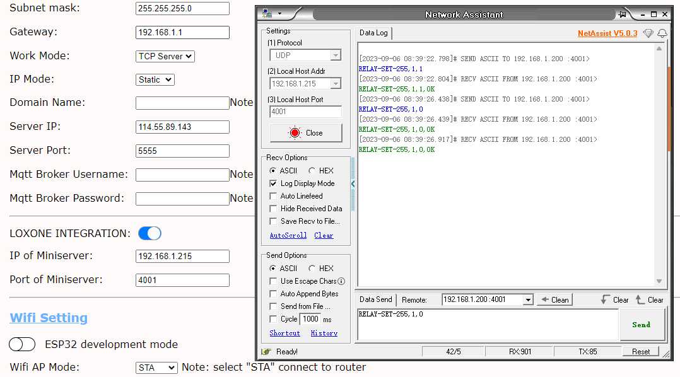The width and height of the screenshot is (680, 377).
Task: Click the Server Port input field
Action: pyautogui.click(x=182, y=151)
